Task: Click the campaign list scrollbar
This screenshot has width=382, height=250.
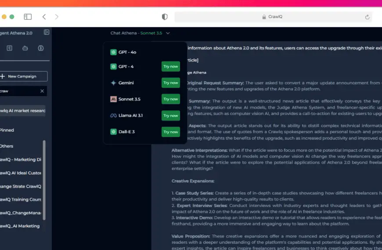Action: pyautogui.click(x=44, y=180)
